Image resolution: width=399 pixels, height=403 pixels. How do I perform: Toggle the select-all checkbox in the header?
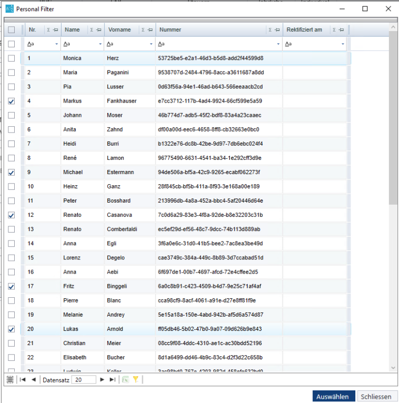pyautogui.click(x=11, y=30)
